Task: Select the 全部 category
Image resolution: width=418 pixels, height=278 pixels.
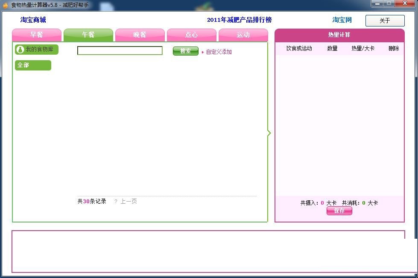Action: [x=33, y=65]
